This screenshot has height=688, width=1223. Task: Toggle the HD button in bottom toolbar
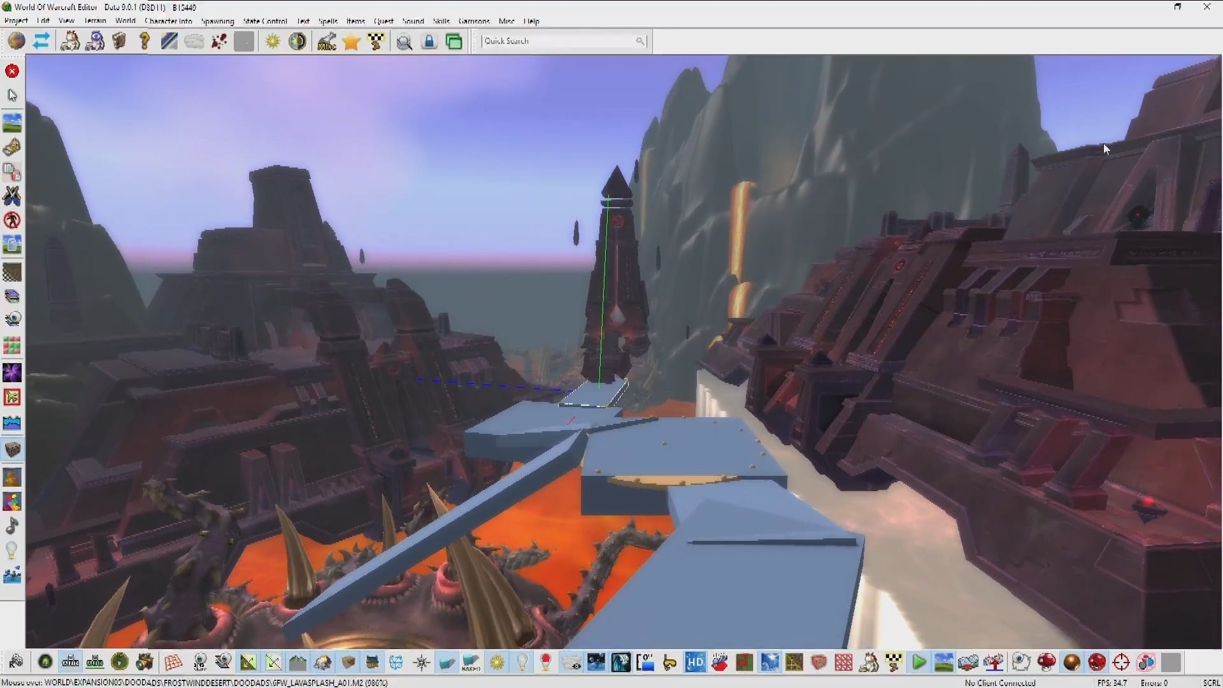point(694,663)
